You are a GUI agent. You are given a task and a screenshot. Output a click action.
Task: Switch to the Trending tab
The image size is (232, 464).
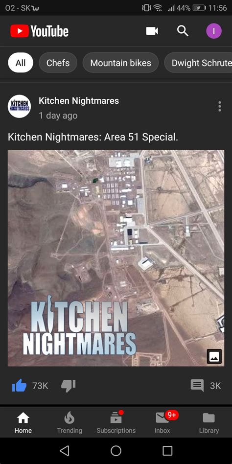(x=70, y=422)
